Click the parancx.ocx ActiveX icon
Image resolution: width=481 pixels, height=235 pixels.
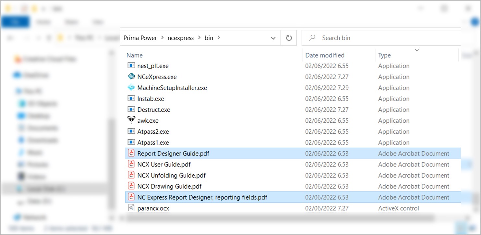pos(131,208)
